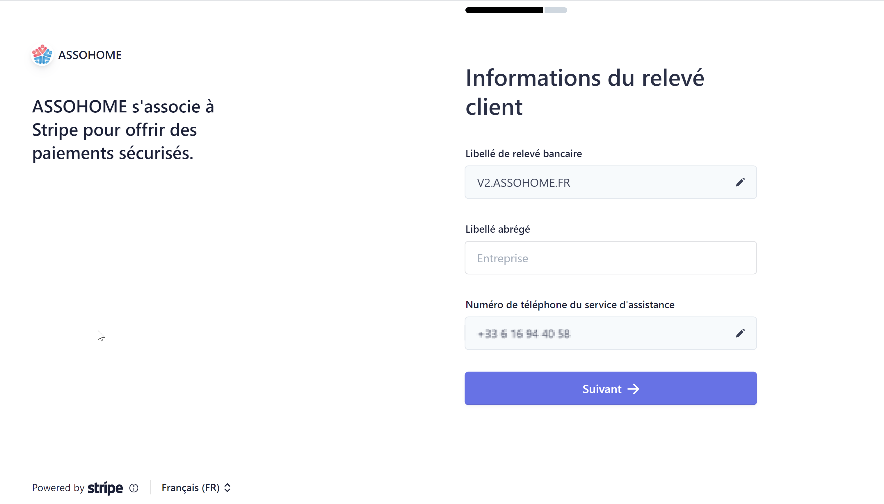
Task: Click the completed black segment of the progress bar
Action: pyautogui.click(x=504, y=10)
